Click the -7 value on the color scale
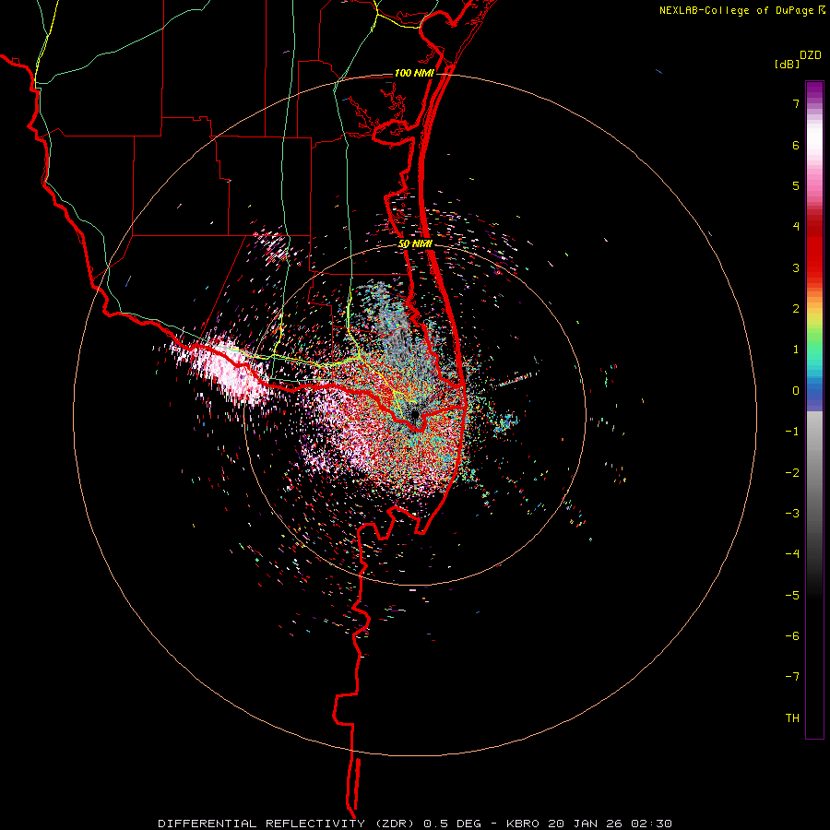830x830 pixels. point(792,677)
